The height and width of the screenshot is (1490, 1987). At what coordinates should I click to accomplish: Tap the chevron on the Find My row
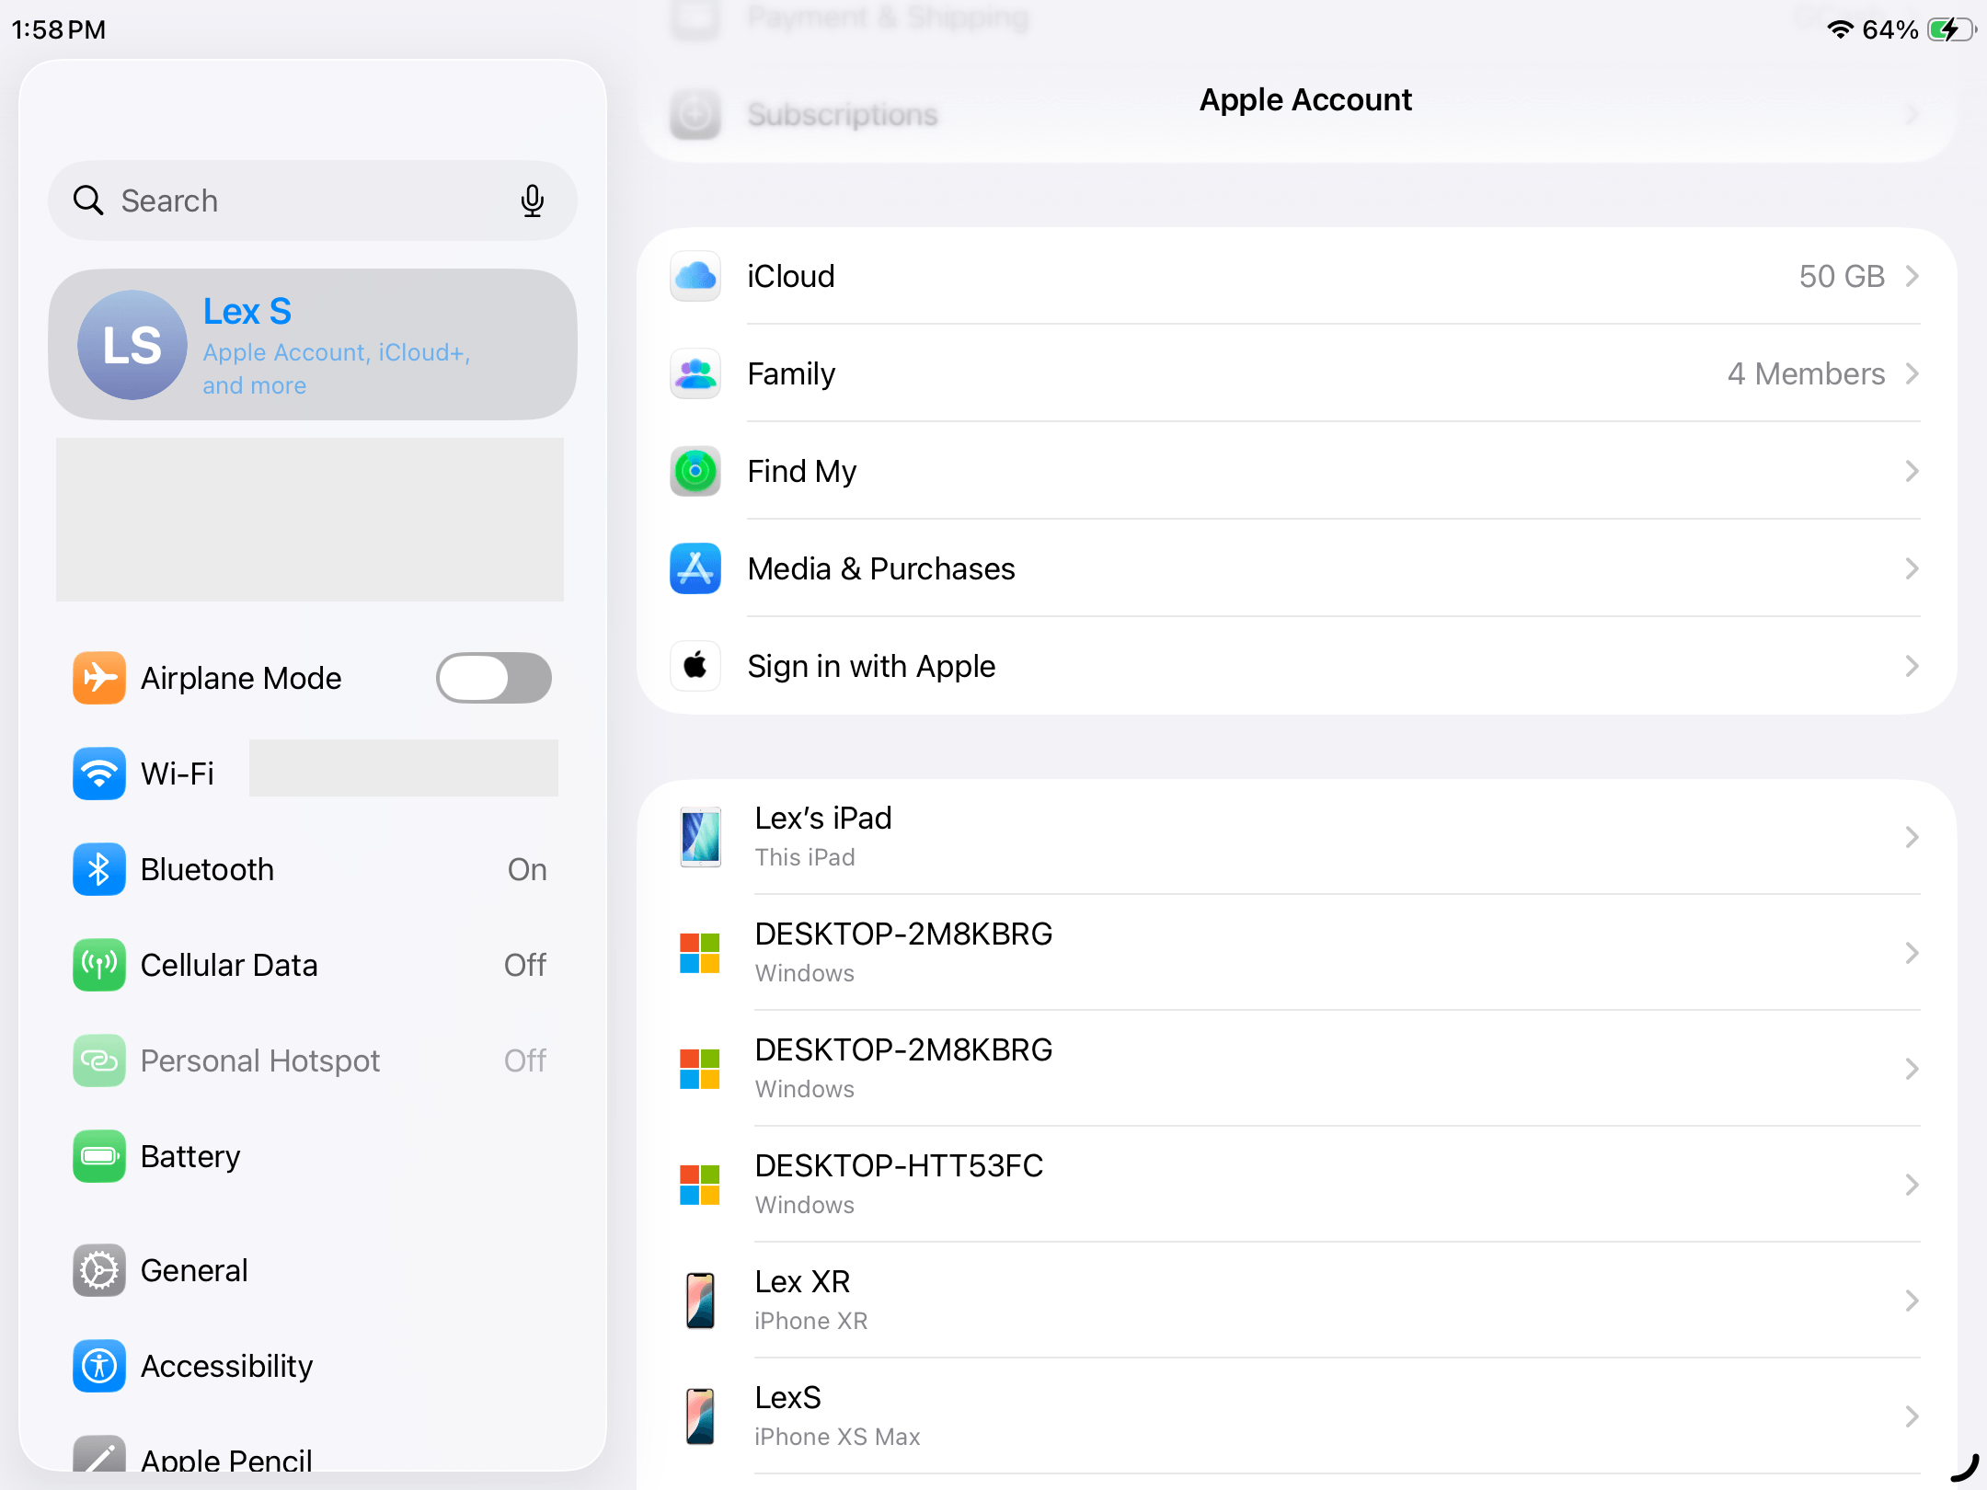(x=1912, y=471)
